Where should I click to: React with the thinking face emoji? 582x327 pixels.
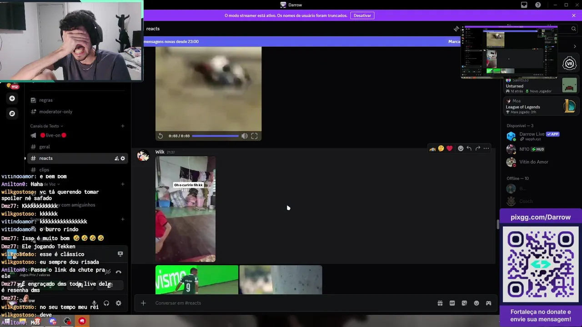[441, 149]
